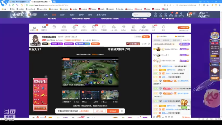Click the browser back arrow
The height and width of the screenshot is (125, 222).
(9, 5)
